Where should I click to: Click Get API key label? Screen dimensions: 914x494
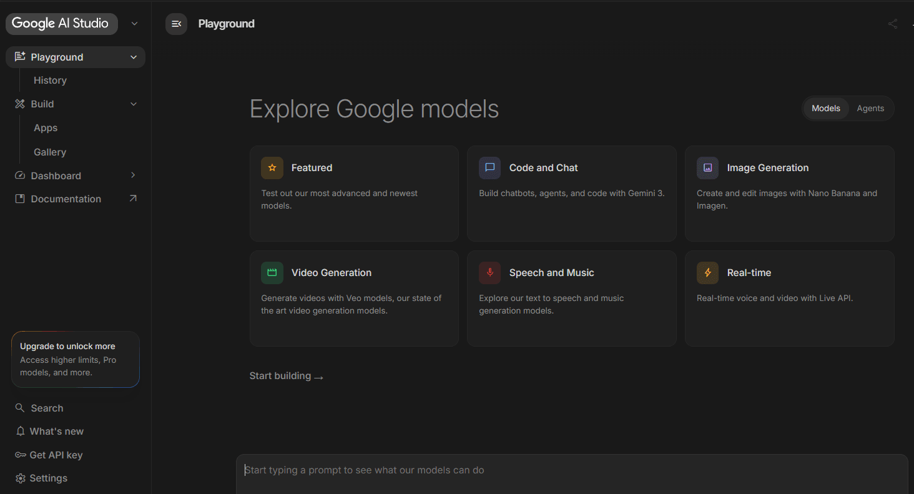pyautogui.click(x=56, y=455)
